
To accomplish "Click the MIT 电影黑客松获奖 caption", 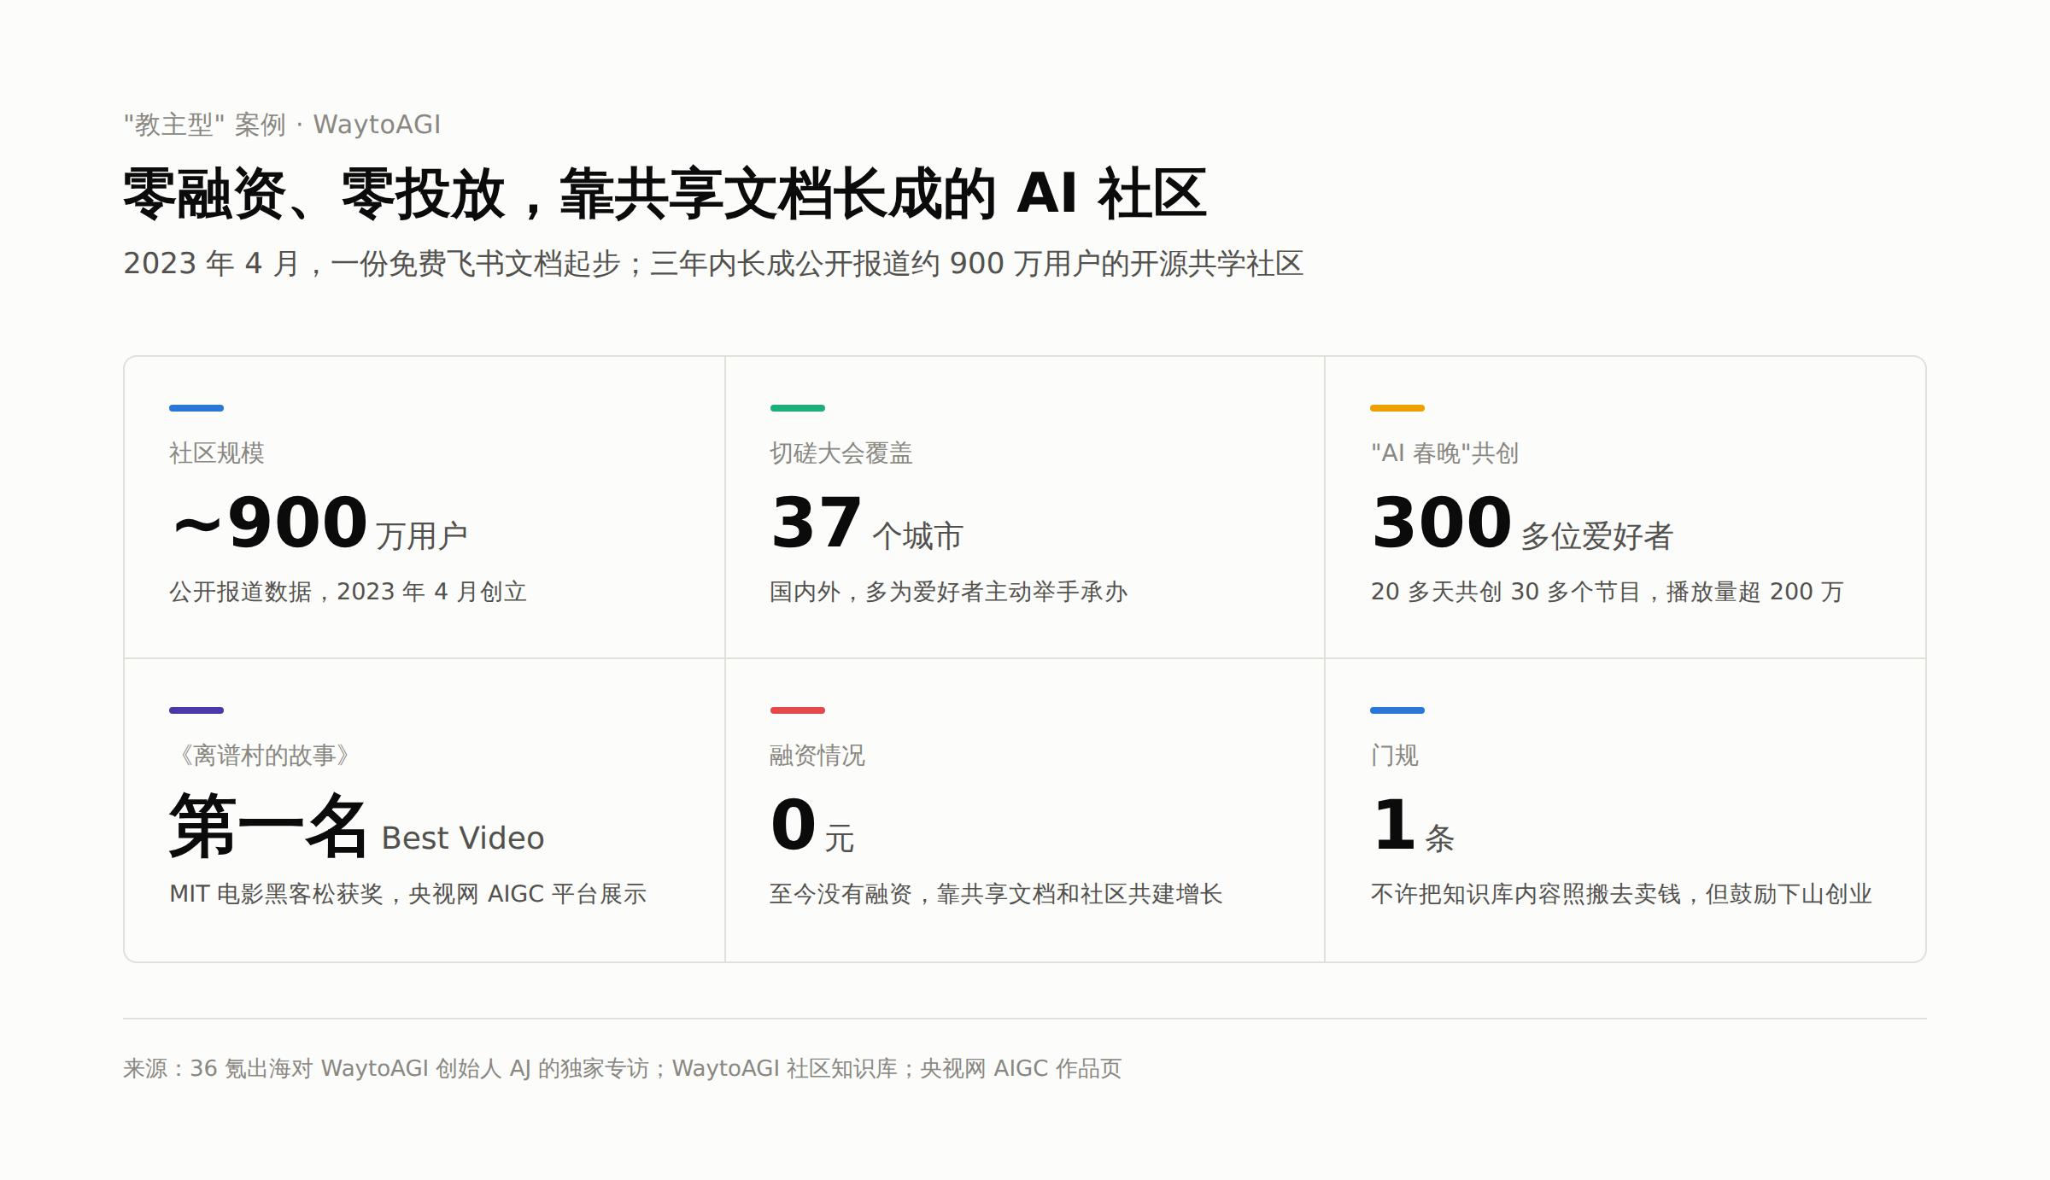I will click(407, 893).
